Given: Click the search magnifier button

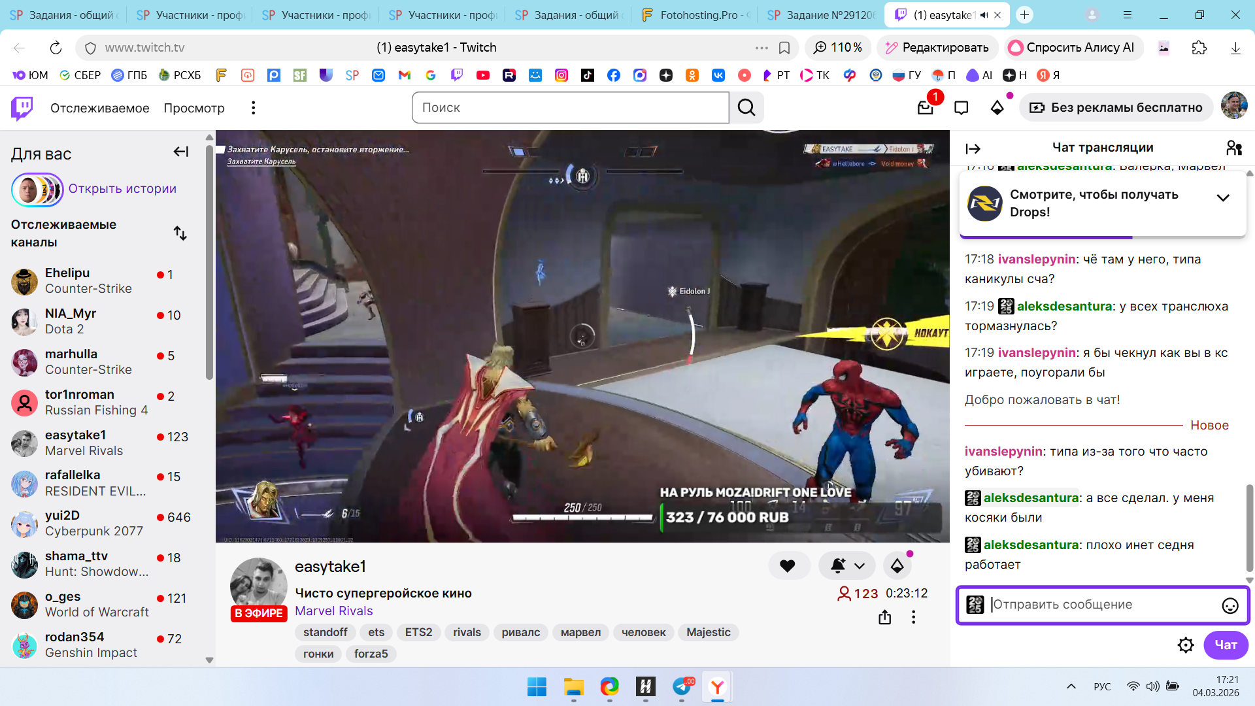Looking at the screenshot, I should (x=746, y=108).
